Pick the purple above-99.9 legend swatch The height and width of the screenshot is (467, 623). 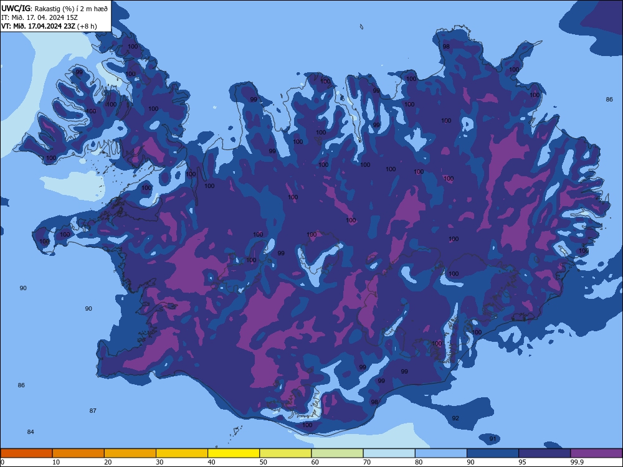[596, 453]
